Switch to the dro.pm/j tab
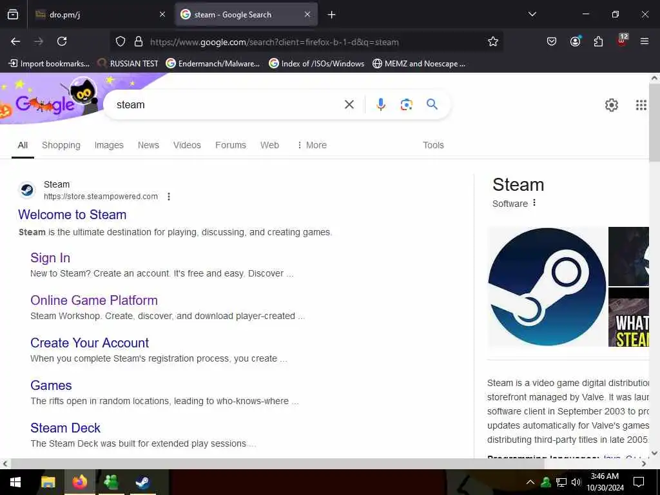The width and height of the screenshot is (660, 495). (99, 15)
